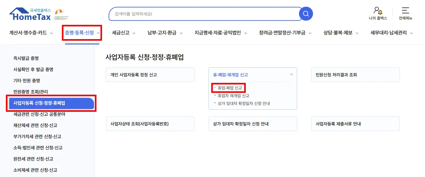
Task: Open 사업자등록 제출서류 안내 card
Action: (x=355, y=124)
